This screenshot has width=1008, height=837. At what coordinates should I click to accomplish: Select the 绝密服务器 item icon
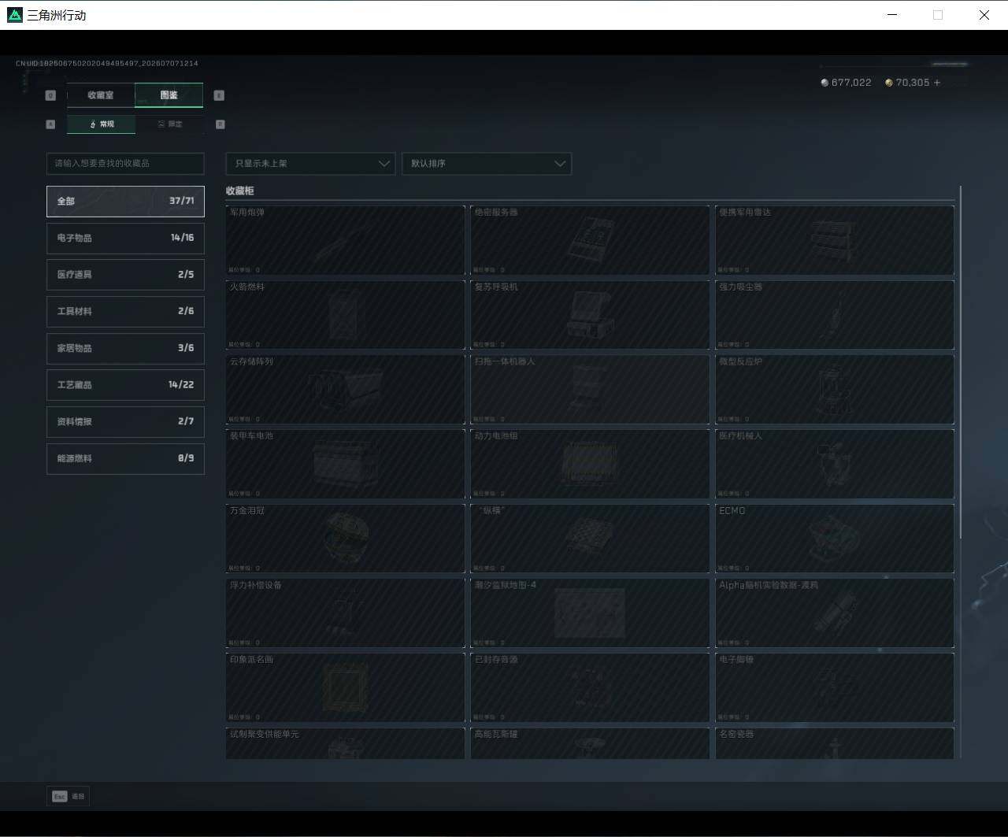click(x=591, y=241)
